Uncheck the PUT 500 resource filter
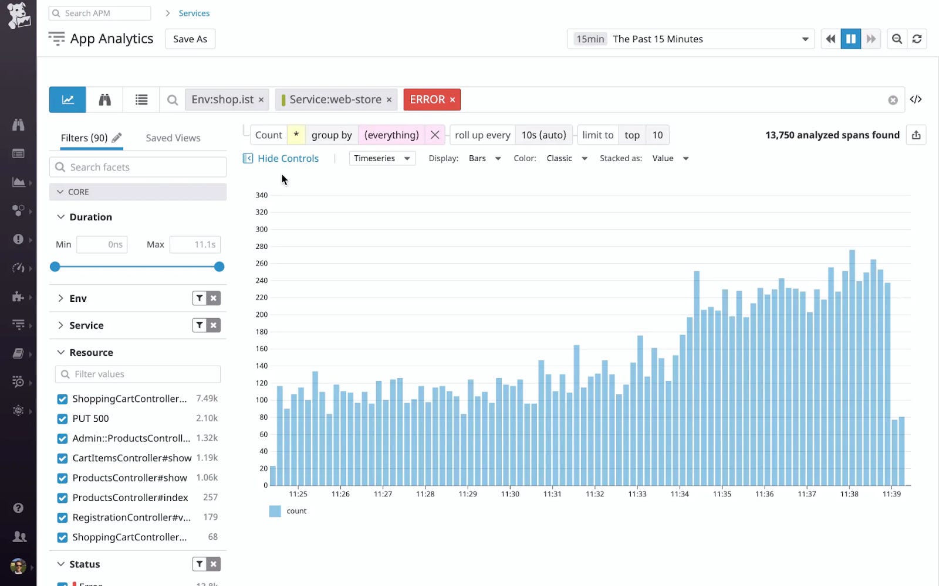Screen dimensions: 939x586 tap(62, 418)
